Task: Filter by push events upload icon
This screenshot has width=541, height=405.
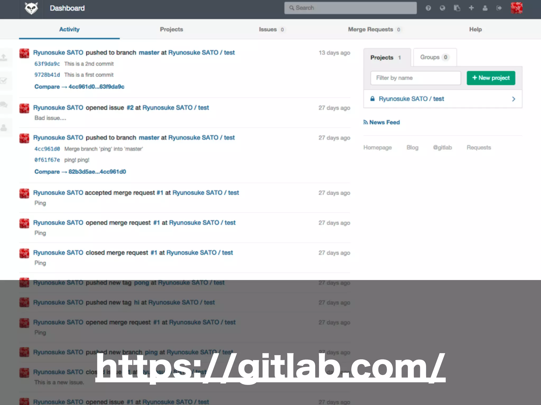Action: [x=4, y=57]
